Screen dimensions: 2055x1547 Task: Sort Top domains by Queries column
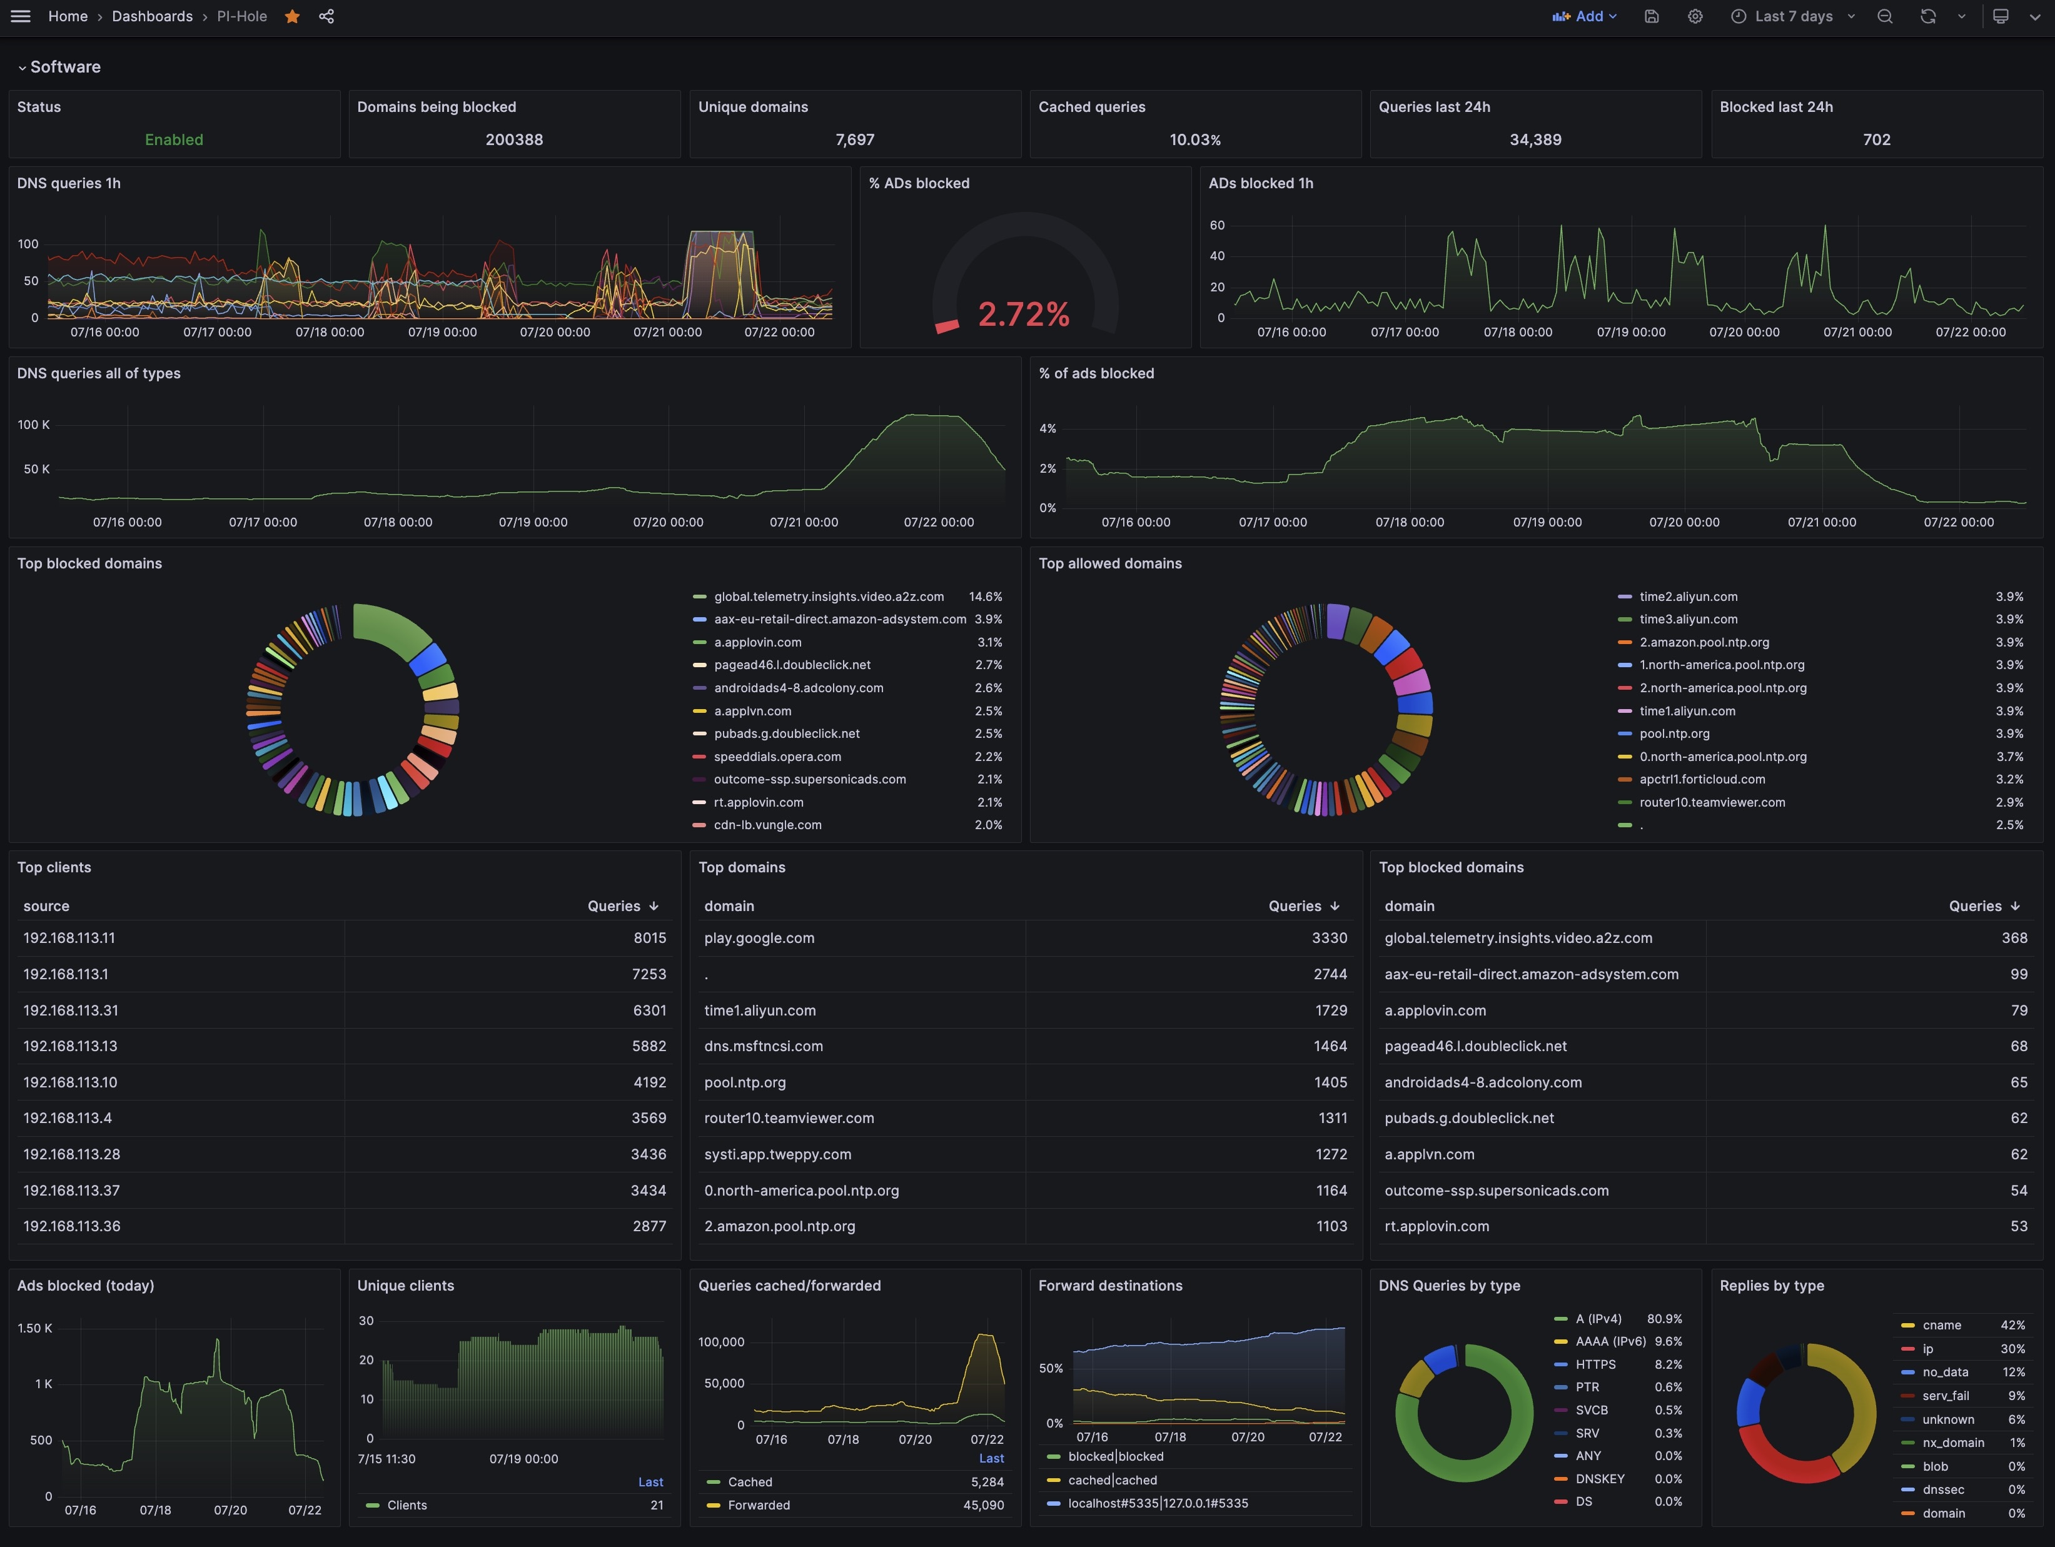(x=1303, y=906)
